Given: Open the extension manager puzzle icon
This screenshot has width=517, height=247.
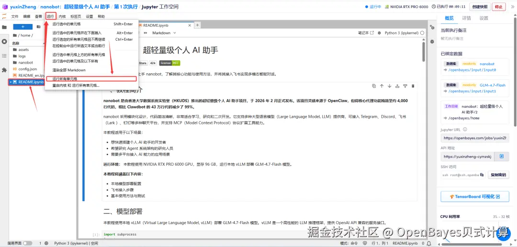Looking at the screenshot, I should point(4,70).
